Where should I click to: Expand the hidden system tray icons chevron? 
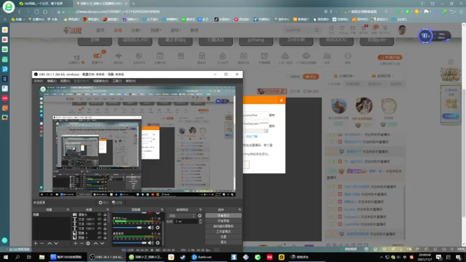click(x=382, y=257)
